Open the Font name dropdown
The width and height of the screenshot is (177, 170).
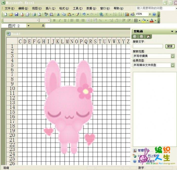click(x=37, y=20)
